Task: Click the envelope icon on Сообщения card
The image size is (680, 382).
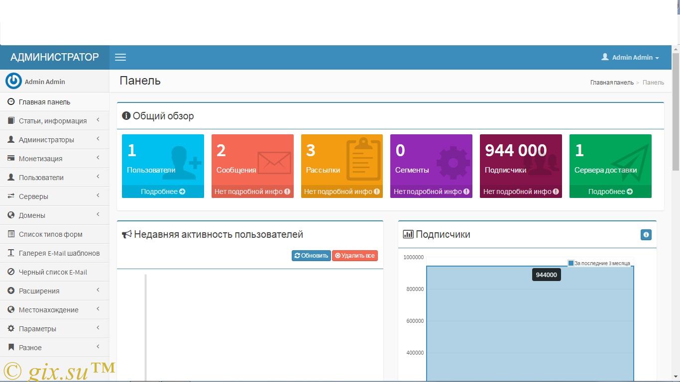Action: pos(274,162)
